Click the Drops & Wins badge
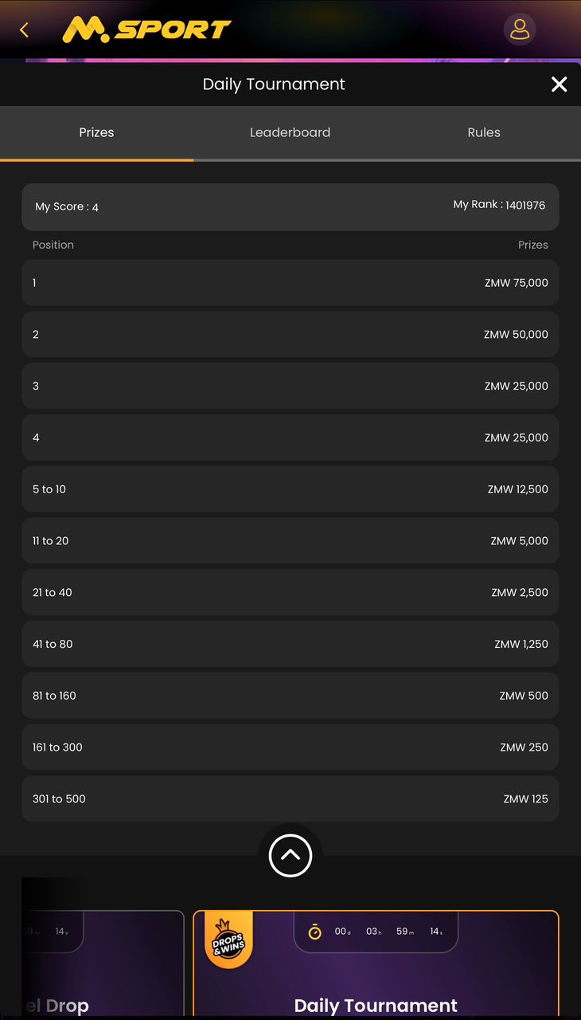The width and height of the screenshot is (581, 1020). click(229, 940)
